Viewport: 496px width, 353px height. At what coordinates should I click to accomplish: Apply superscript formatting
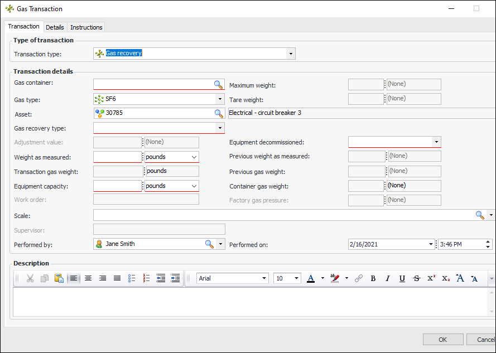coord(431,278)
